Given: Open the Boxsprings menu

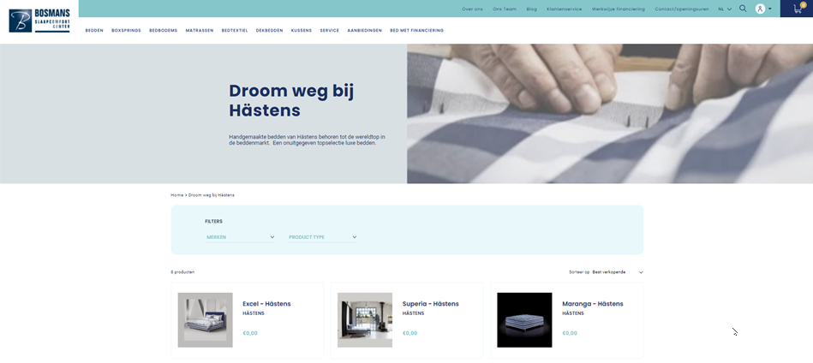Looking at the screenshot, I should [126, 31].
